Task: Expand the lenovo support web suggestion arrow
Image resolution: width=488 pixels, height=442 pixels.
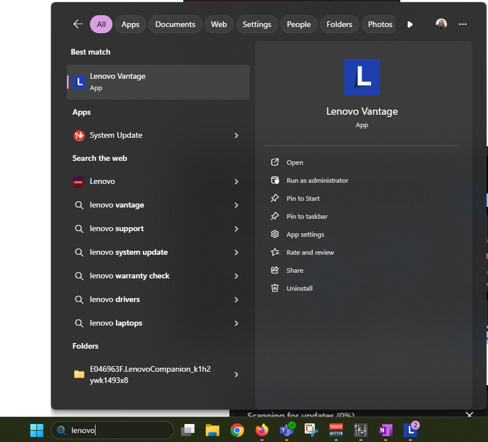Action: point(236,229)
